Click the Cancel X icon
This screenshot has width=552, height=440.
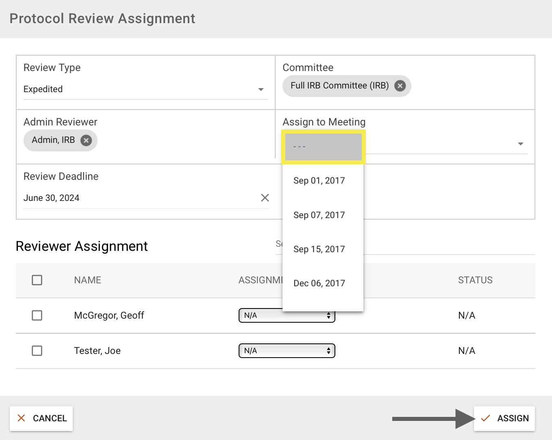click(22, 418)
